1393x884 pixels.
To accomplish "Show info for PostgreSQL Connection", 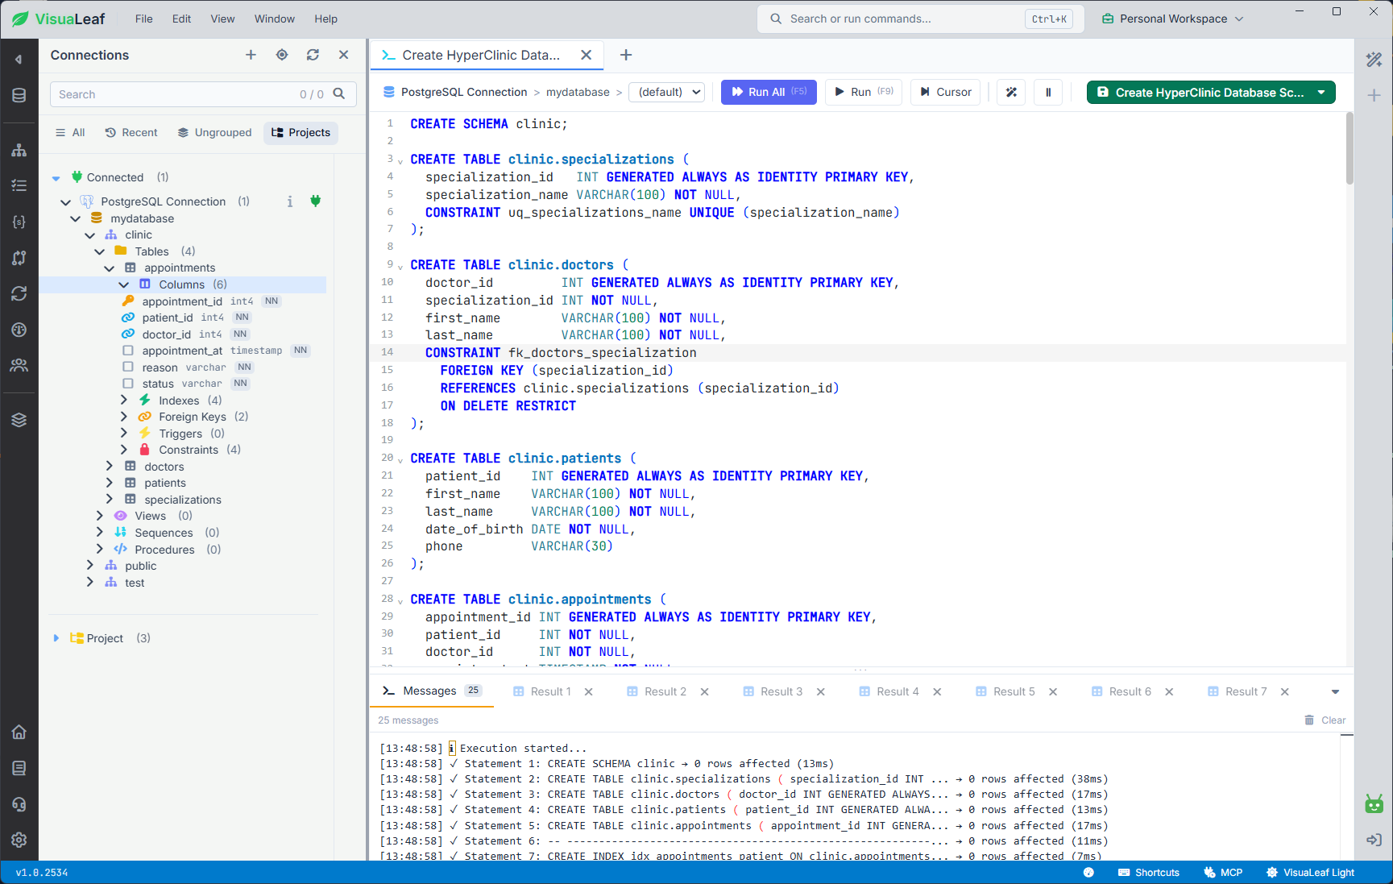I will (290, 201).
